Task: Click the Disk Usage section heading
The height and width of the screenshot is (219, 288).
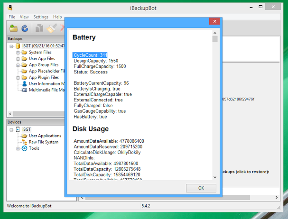Action: pyautogui.click(x=90, y=129)
